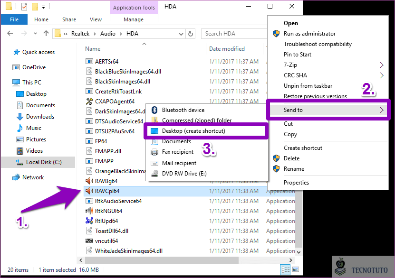Send to Mail recipient
The image size is (395, 278).
179,163
